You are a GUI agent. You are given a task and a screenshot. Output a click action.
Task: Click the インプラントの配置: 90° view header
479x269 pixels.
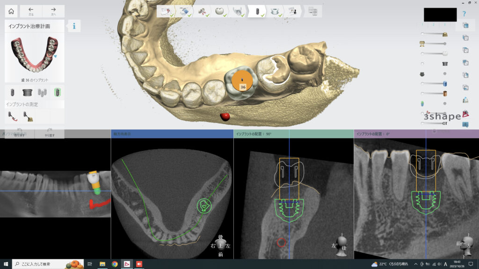point(294,134)
